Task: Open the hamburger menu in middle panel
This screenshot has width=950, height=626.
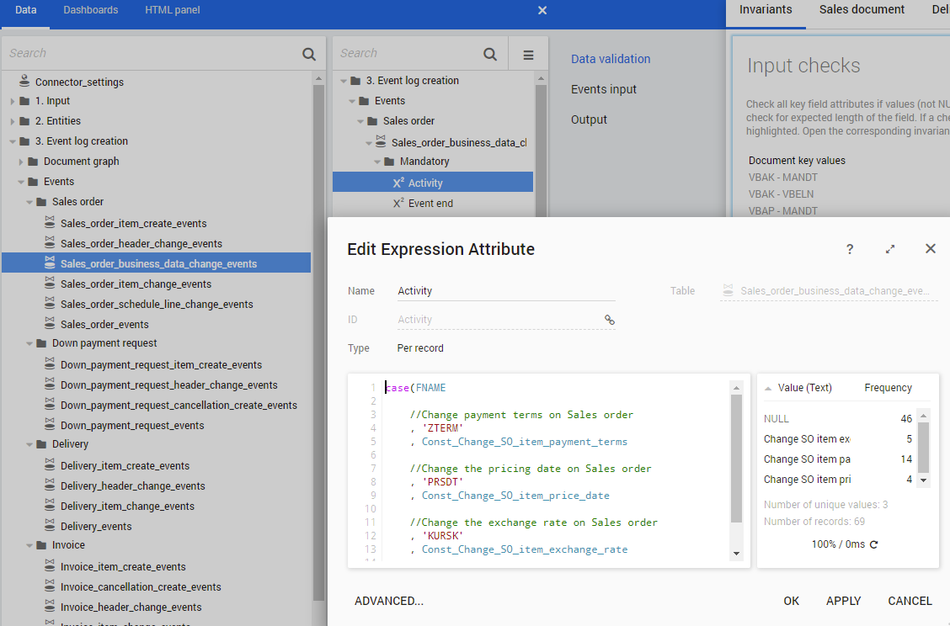Action: pyautogui.click(x=528, y=55)
